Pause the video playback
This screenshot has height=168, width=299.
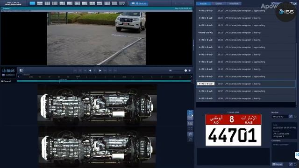[x=95, y=70]
